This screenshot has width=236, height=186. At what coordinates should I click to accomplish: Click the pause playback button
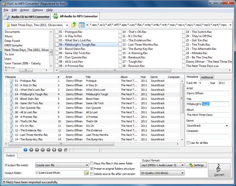point(60,150)
